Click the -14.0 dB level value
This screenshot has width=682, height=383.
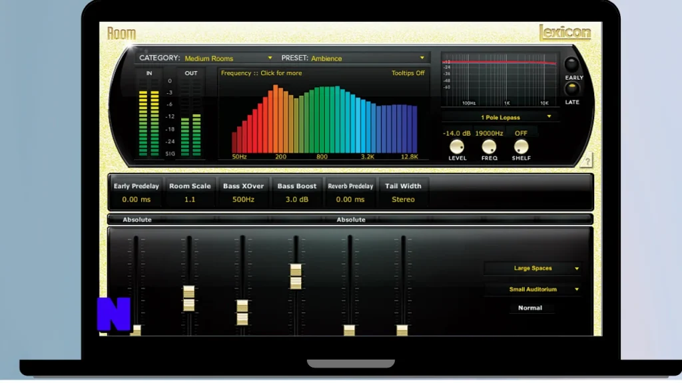point(457,133)
